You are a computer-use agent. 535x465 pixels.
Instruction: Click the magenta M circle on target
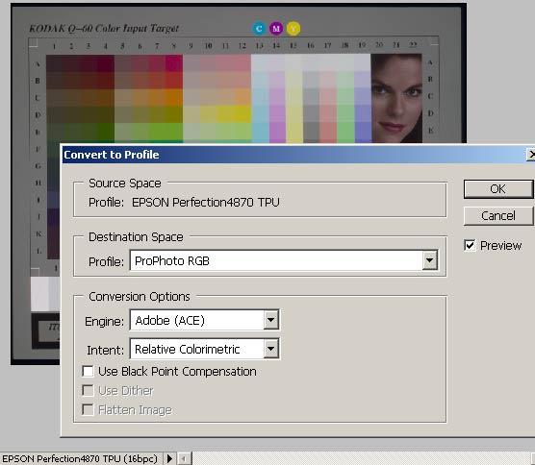coord(276,29)
